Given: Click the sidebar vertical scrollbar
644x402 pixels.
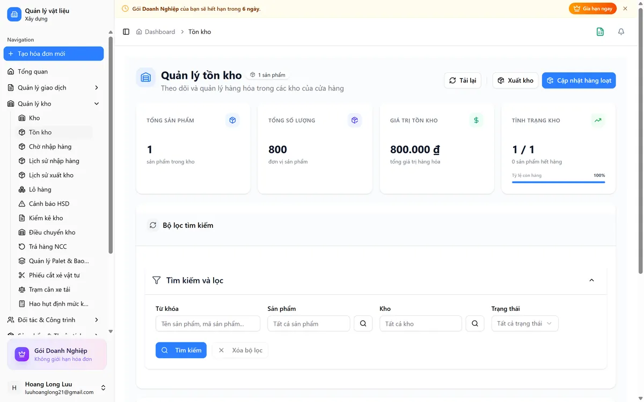Looking at the screenshot, I should pos(111,145).
